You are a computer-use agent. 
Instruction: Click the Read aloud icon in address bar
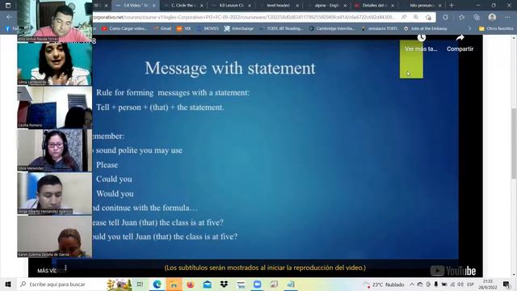coord(404,17)
